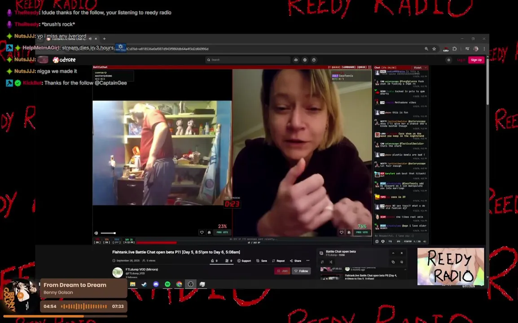Toggle the TOYS [OFF] switch below the video
The width and height of the screenshot is (518, 323).
117,241
